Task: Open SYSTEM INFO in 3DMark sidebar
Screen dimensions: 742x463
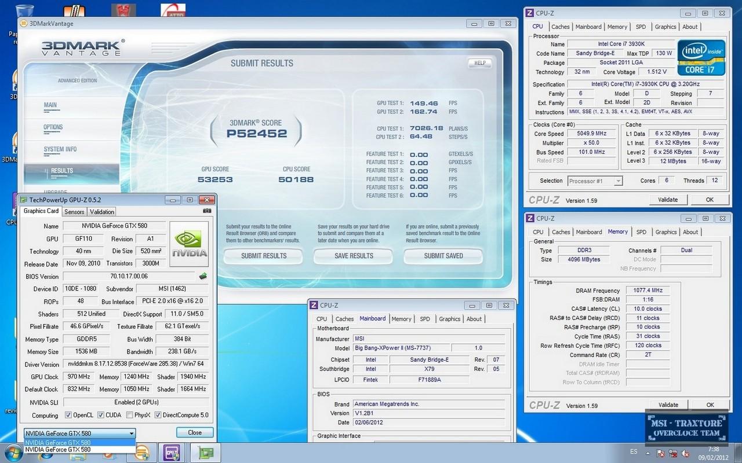Action: click(60, 149)
